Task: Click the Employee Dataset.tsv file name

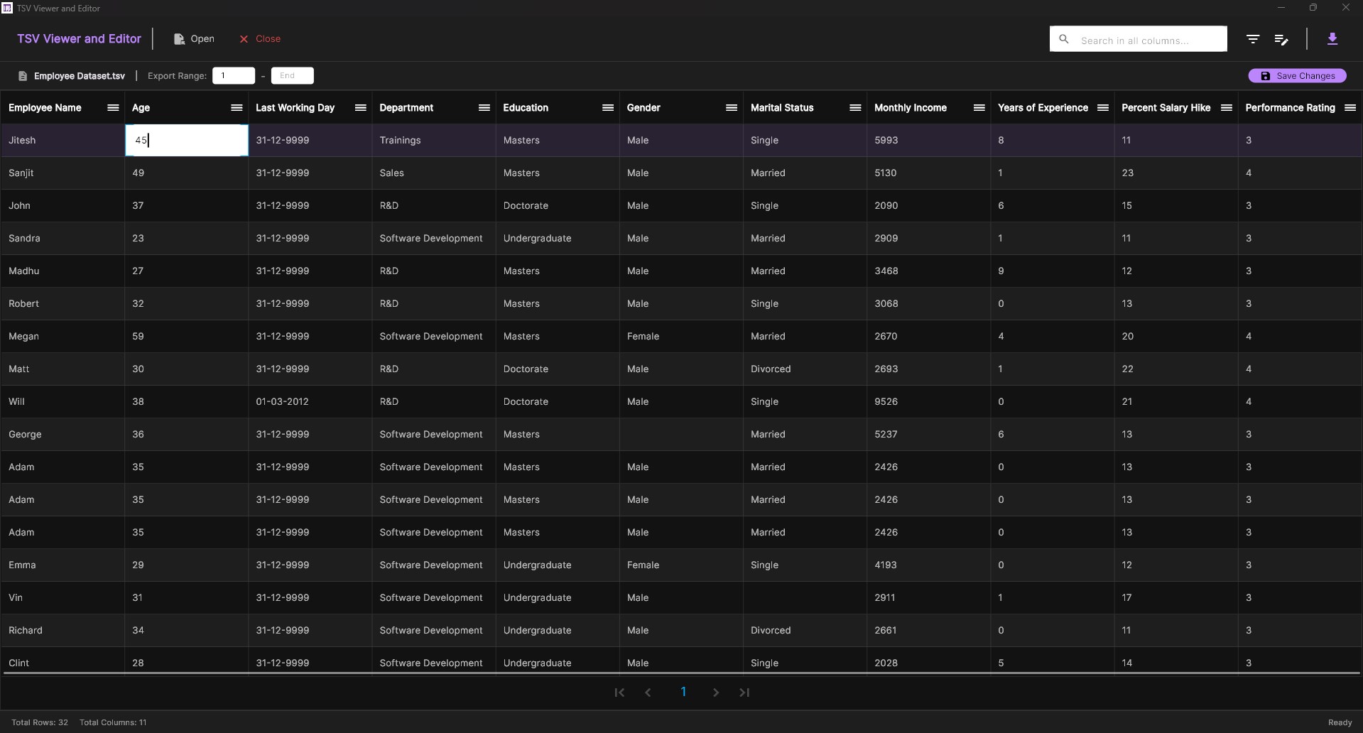Action: point(80,76)
